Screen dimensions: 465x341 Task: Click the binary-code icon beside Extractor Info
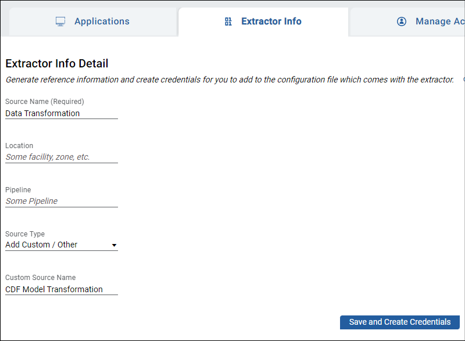point(228,21)
